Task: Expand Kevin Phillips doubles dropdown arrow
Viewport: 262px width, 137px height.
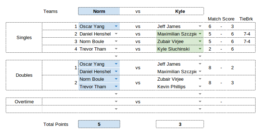Action: pyautogui.click(x=200, y=86)
